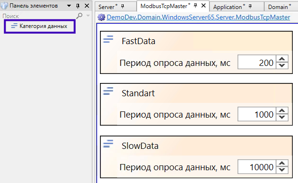Edit the Standart polling period value 1000

(257, 114)
